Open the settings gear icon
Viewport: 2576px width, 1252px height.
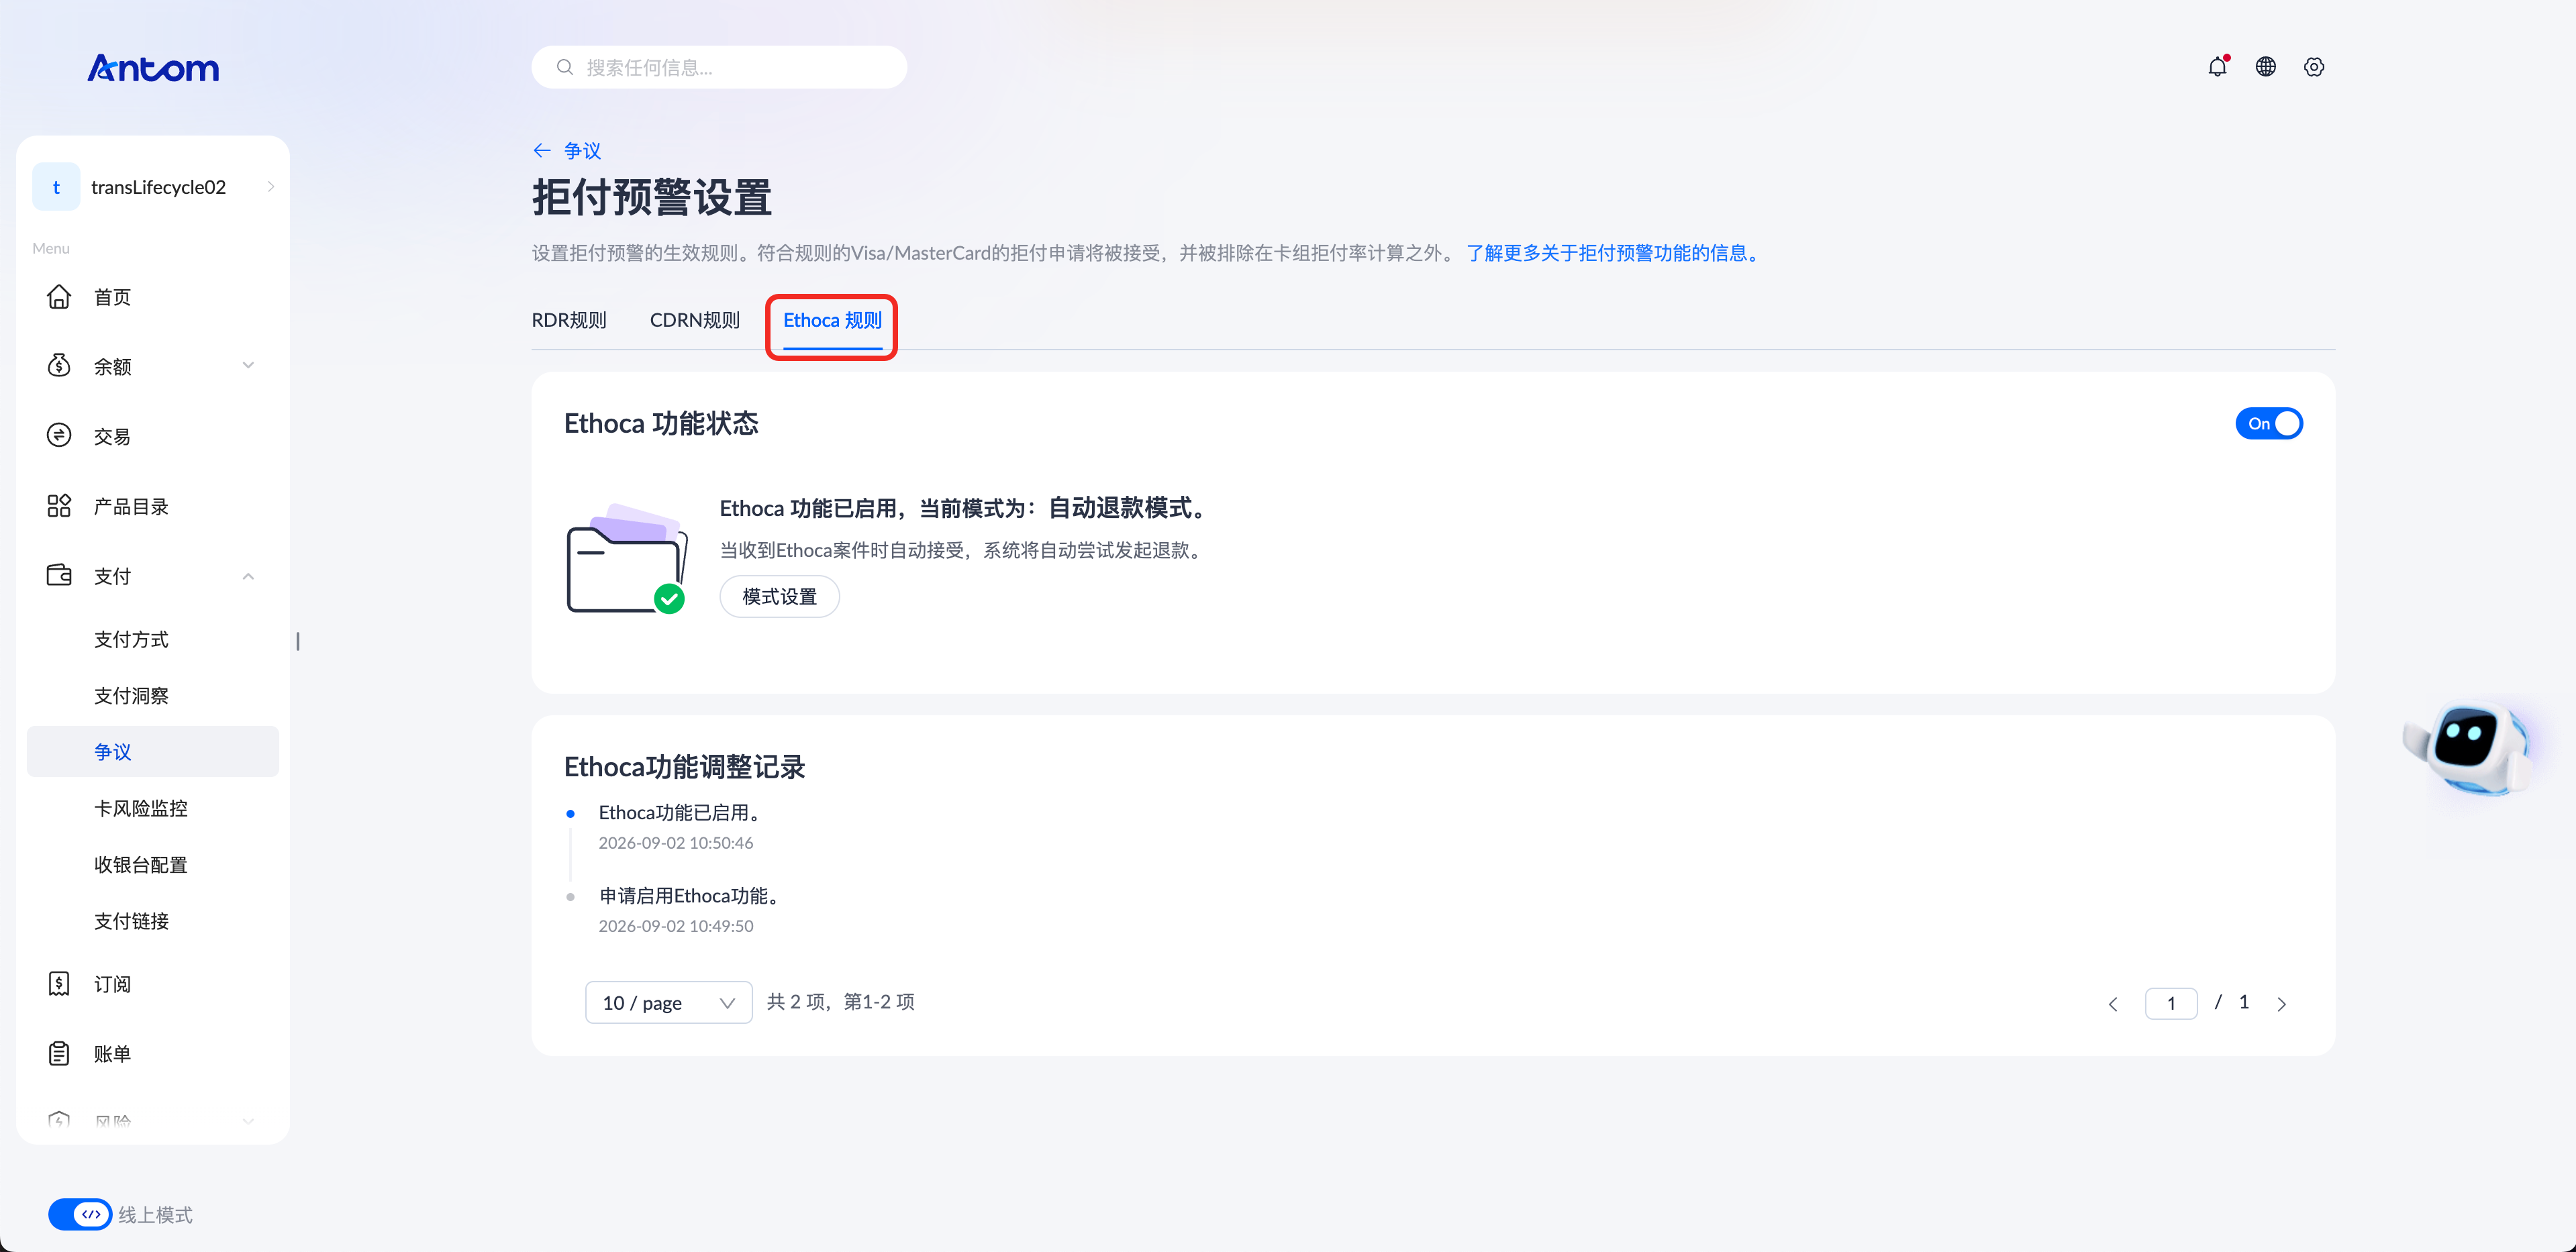click(x=2314, y=67)
